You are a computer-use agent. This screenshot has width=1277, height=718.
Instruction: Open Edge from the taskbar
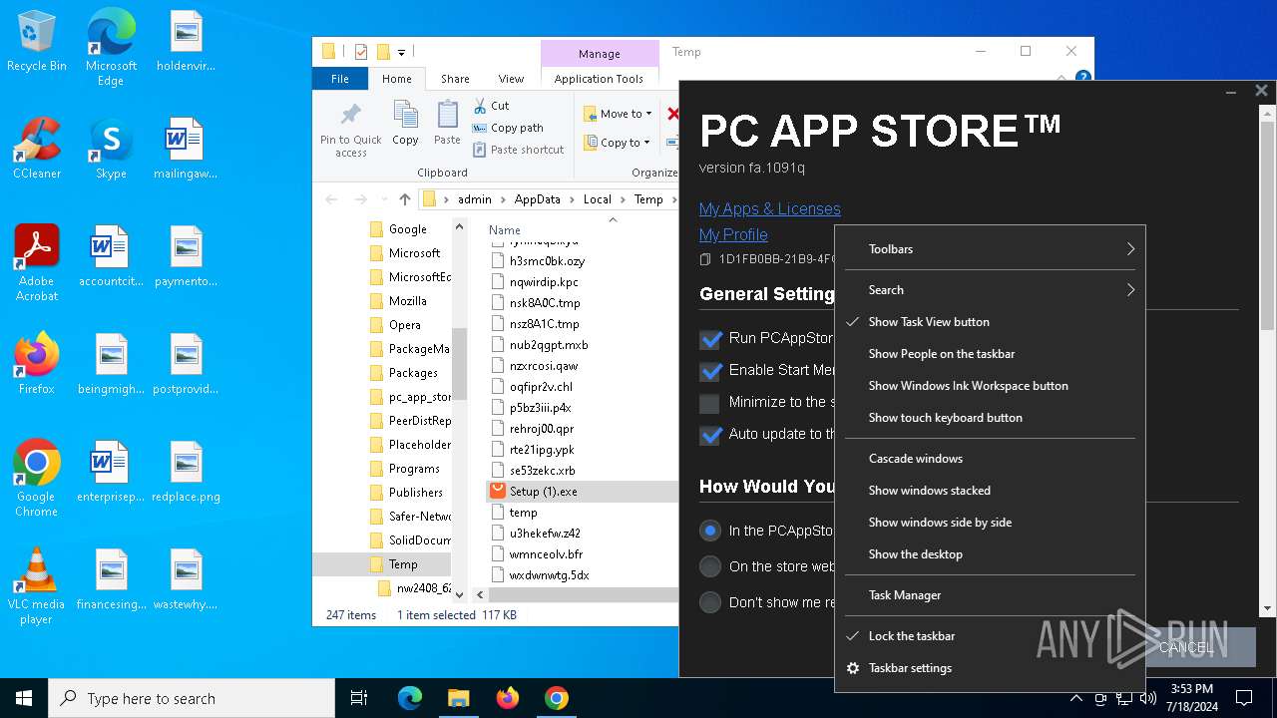tap(410, 698)
